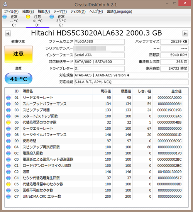Click yellow icon for C5 代替処理保留中のセクタ数
This screenshot has height=212, width=193.
(x=8, y=184)
